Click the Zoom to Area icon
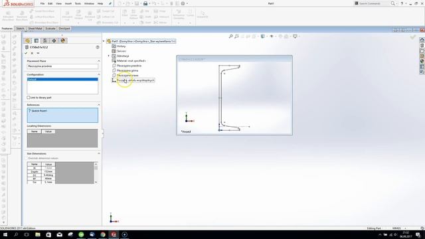Image resolution: width=425 pixels, height=239 pixels. (236, 37)
